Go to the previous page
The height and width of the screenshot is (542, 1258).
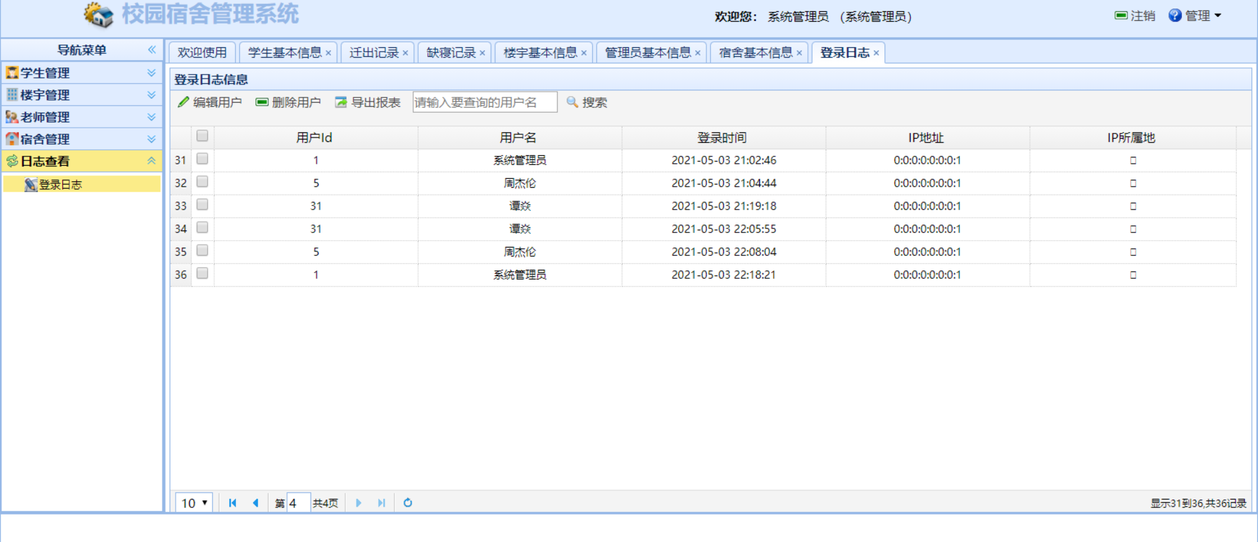256,503
